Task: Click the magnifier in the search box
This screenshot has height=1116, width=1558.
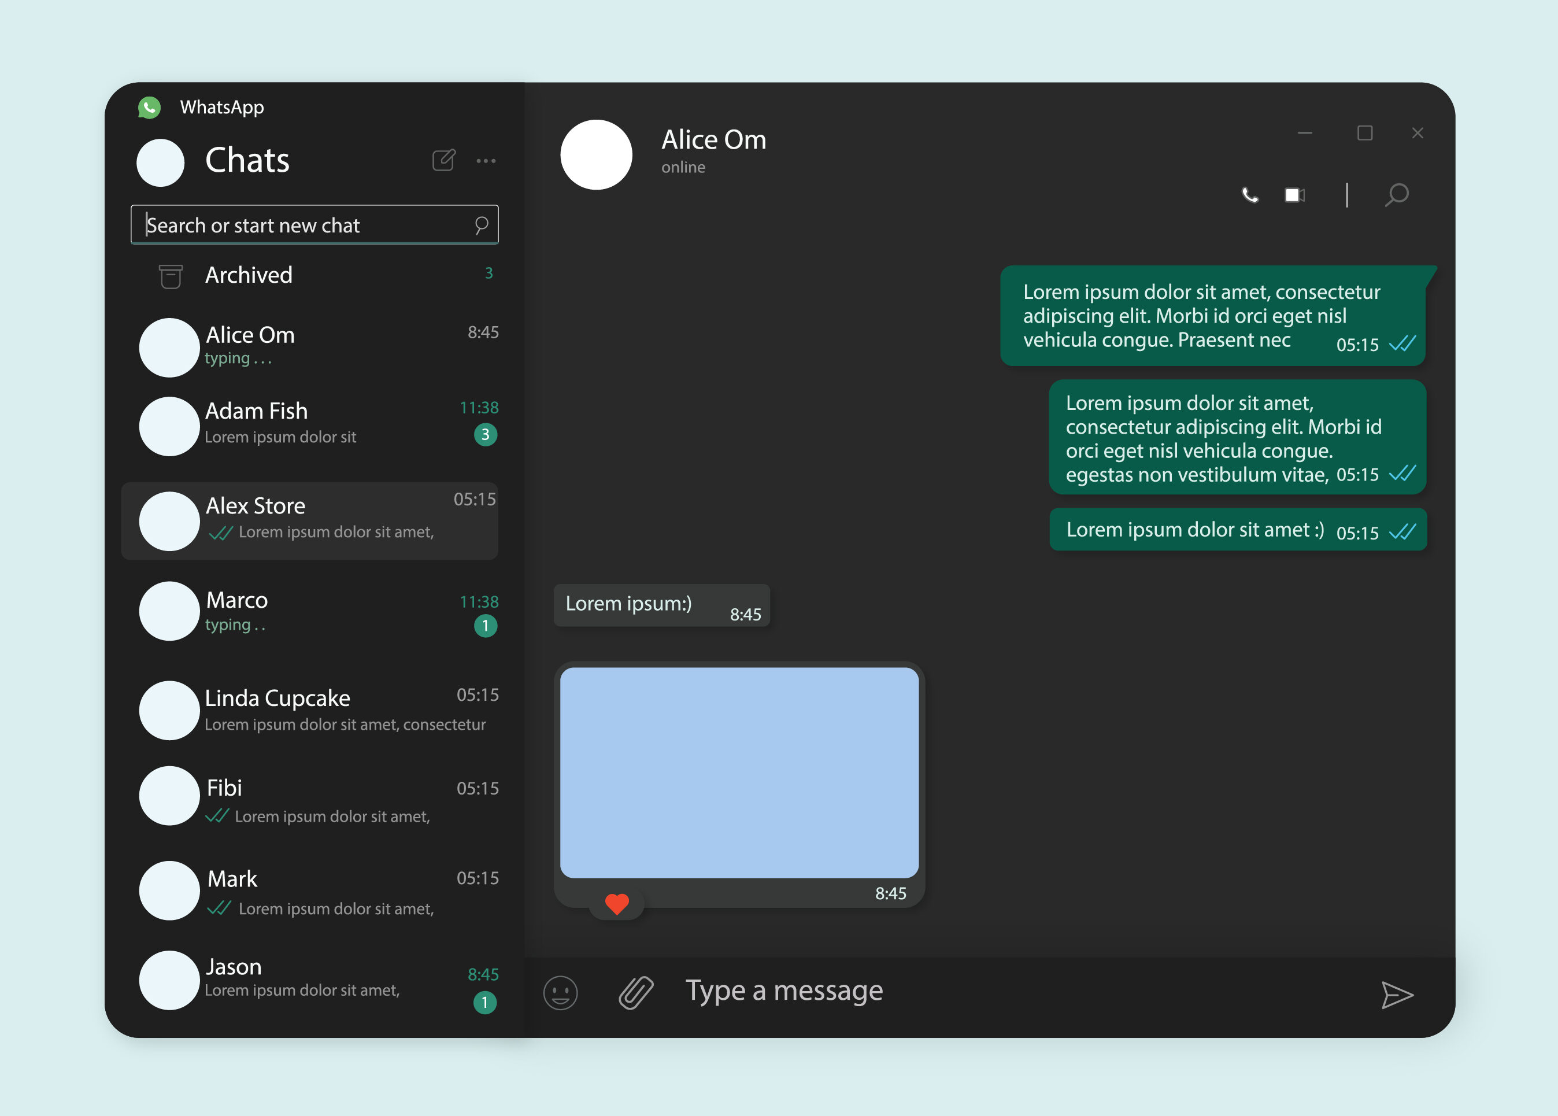Action: (482, 225)
